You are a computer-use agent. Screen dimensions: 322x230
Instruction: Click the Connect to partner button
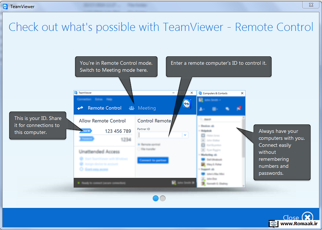coord(153,160)
